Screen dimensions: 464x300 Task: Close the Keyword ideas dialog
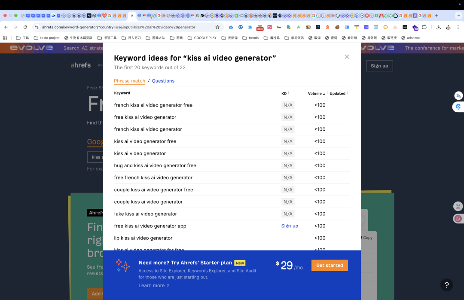point(347,57)
